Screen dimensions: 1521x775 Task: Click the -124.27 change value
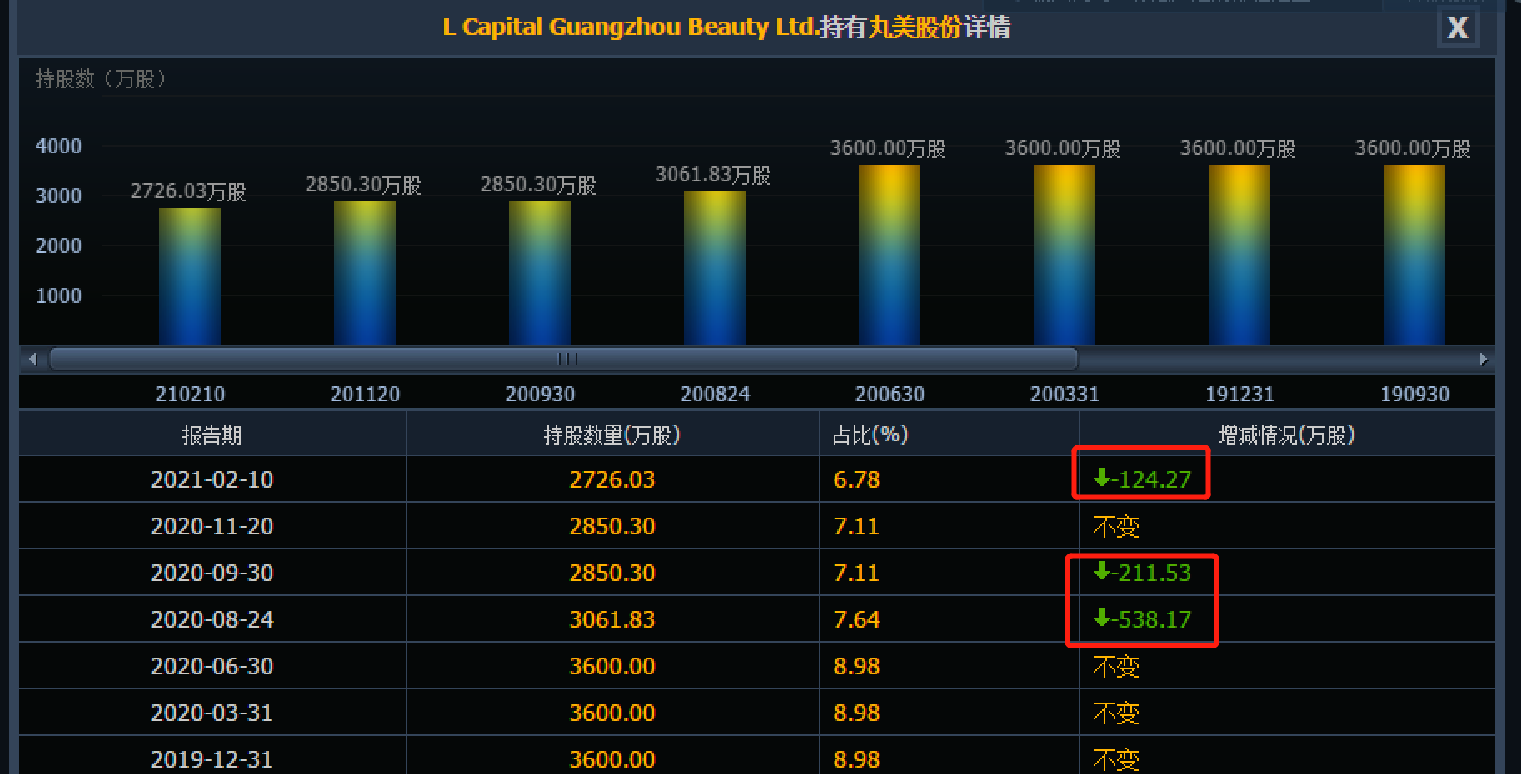point(1142,479)
